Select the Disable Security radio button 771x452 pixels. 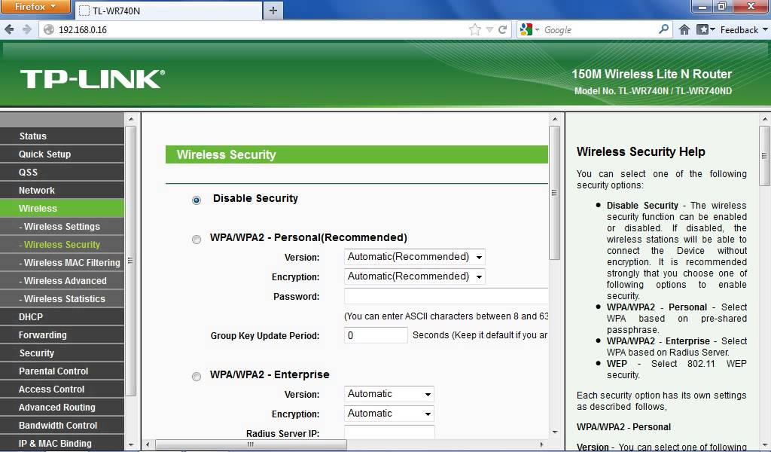click(197, 200)
